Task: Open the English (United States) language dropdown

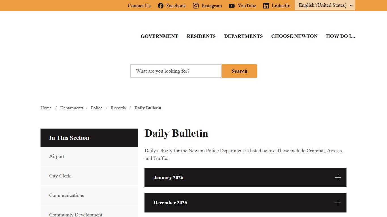Action: click(x=325, y=5)
